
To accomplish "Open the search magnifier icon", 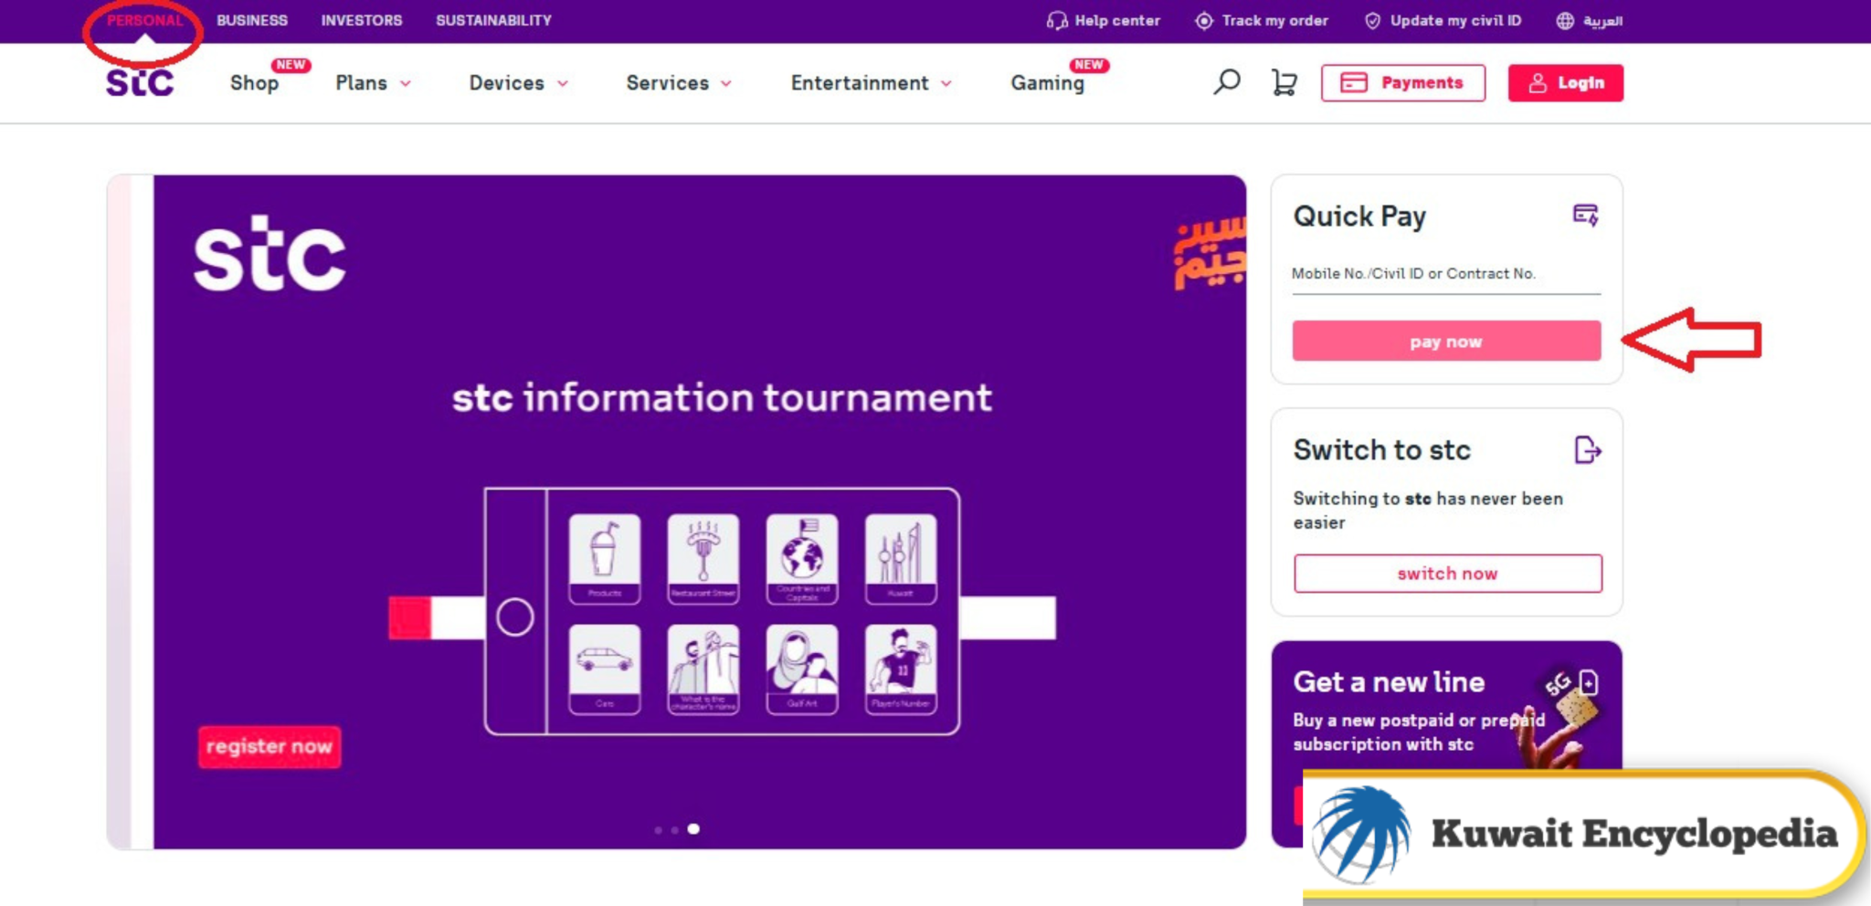I will 1226,82.
